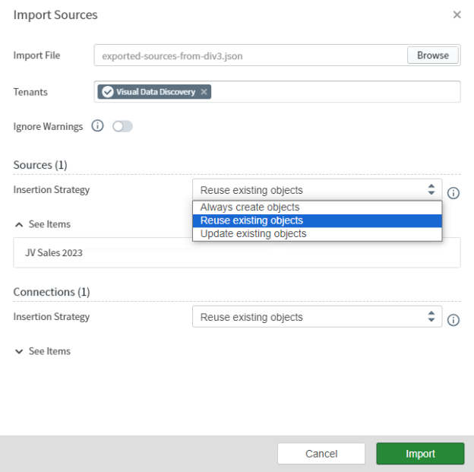Open the Sources Insertion Strategy dropdown
Image resolution: width=474 pixels, height=472 pixels.
point(317,190)
